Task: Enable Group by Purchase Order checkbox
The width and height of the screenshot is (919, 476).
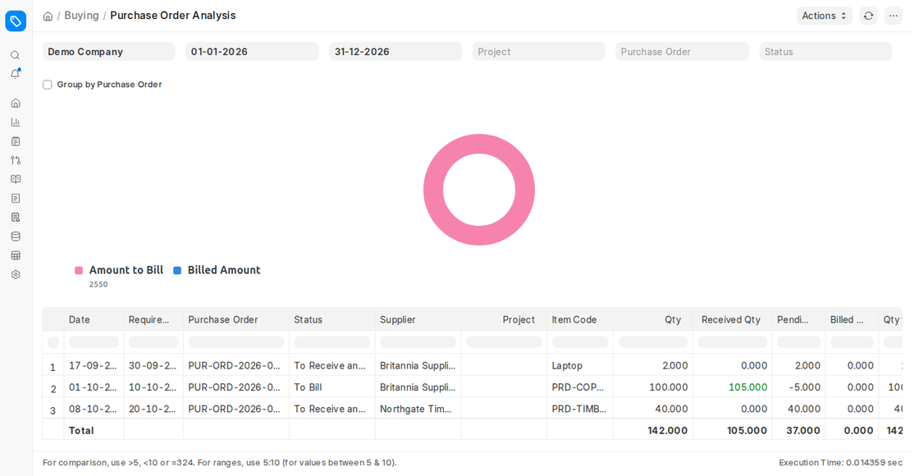Action: click(48, 85)
